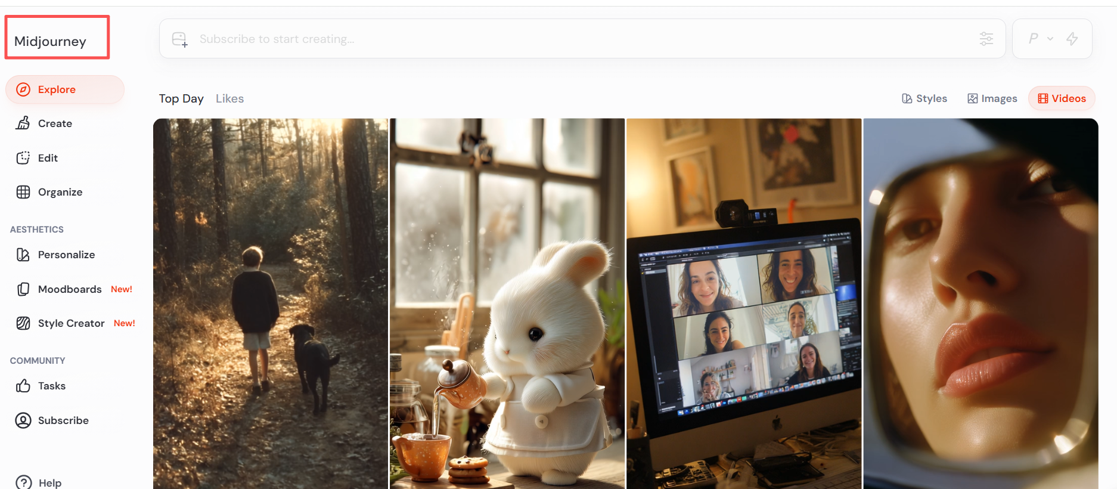Open the Style Creator link

coord(72,323)
